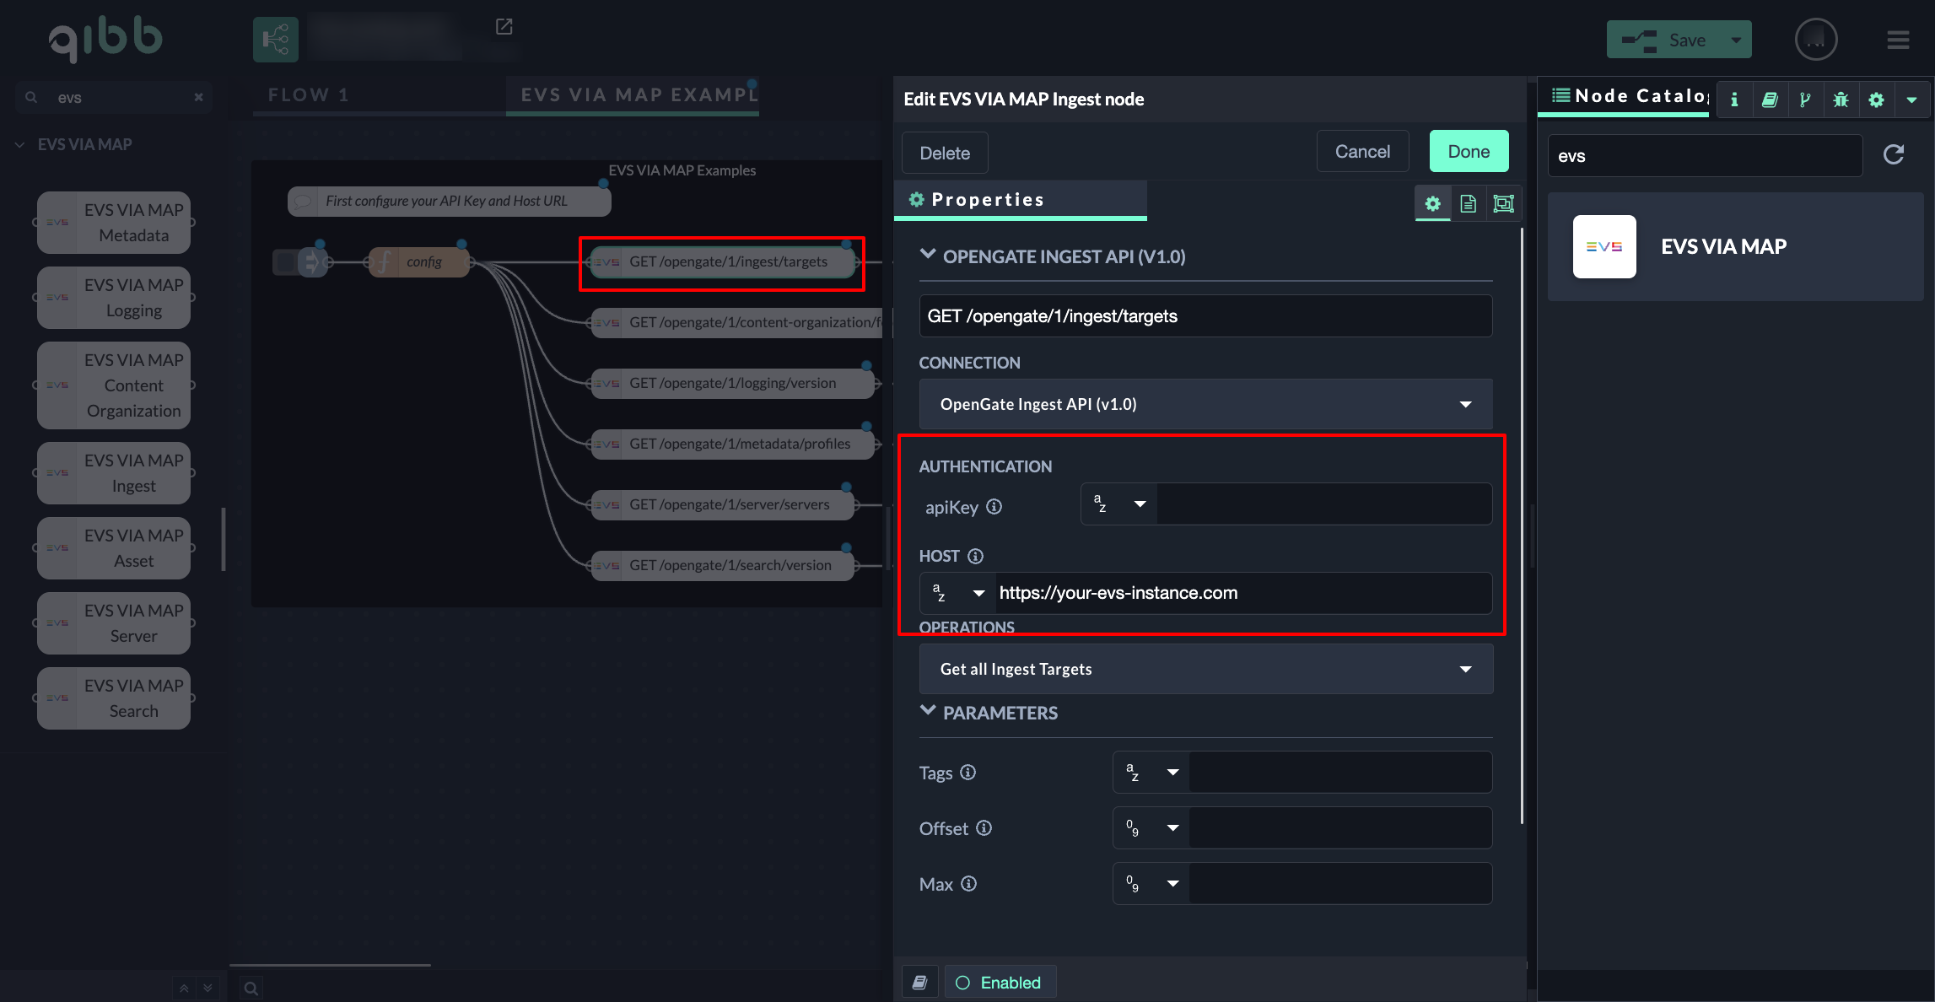Open the Save dropdown arrow
Viewport: 1935px width, 1002px height.
1736,40
